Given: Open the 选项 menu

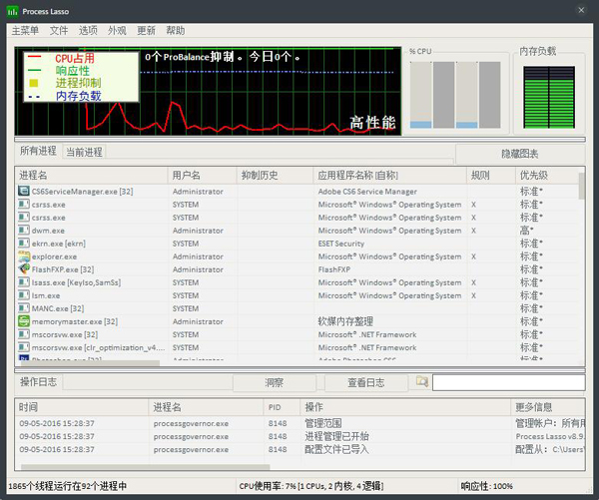Looking at the screenshot, I should point(88,31).
